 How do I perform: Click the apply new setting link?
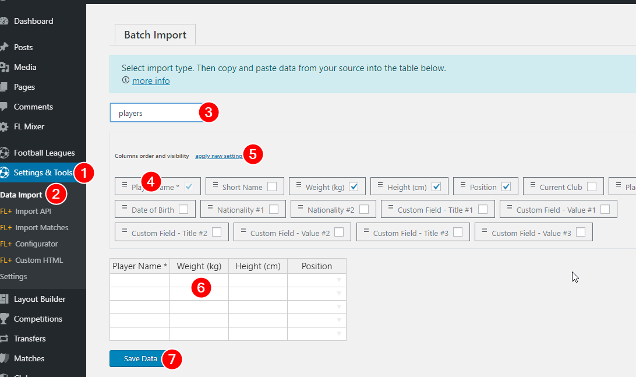[x=218, y=156]
